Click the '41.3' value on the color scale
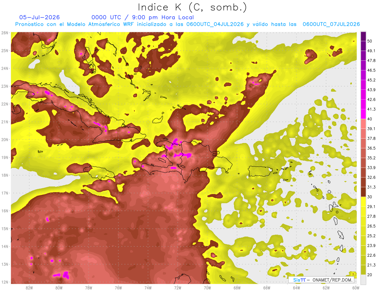 371,109
